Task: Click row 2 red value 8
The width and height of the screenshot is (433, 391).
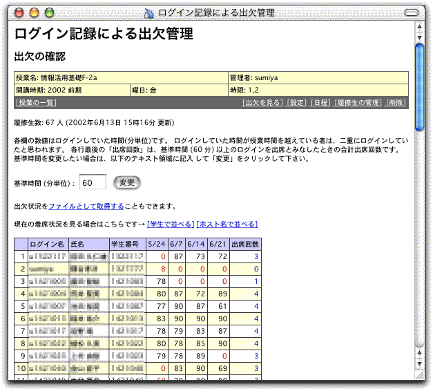Action: 163,269
